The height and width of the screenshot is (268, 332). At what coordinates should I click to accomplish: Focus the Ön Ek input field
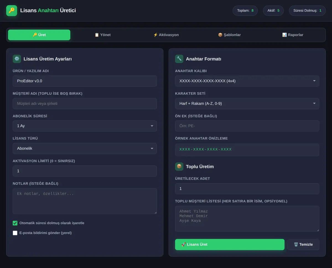[247, 126]
